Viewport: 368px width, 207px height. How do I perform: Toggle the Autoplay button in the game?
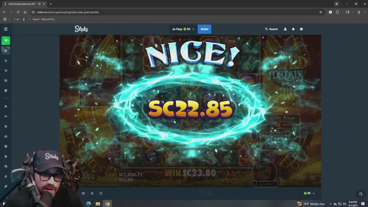(x=264, y=184)
